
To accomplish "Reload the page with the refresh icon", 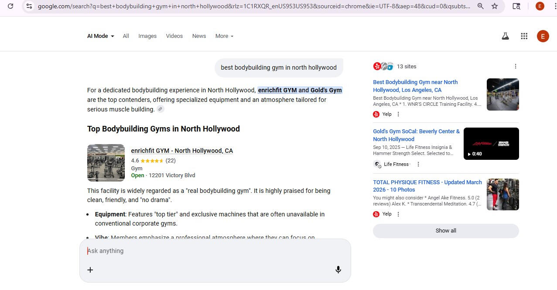I will point(10,6).
